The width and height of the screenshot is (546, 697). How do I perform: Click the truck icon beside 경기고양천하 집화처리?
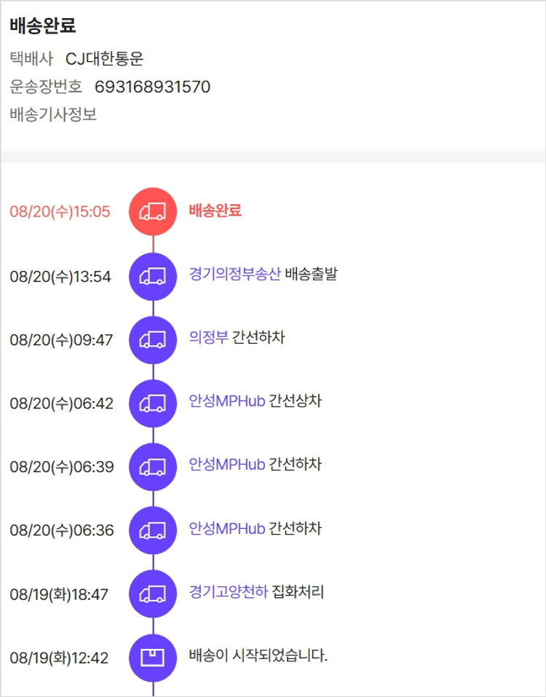pos(153,594)
